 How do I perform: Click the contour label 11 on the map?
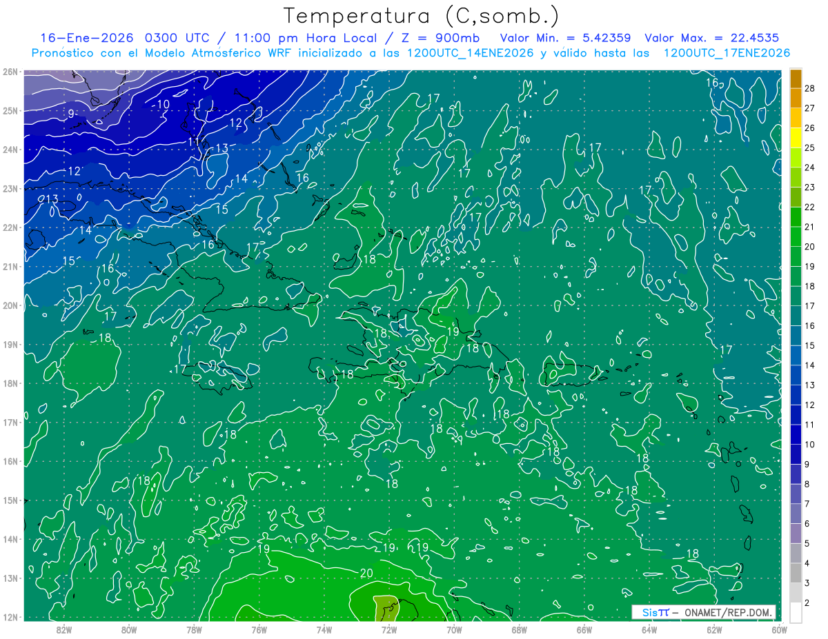(195, 142)
